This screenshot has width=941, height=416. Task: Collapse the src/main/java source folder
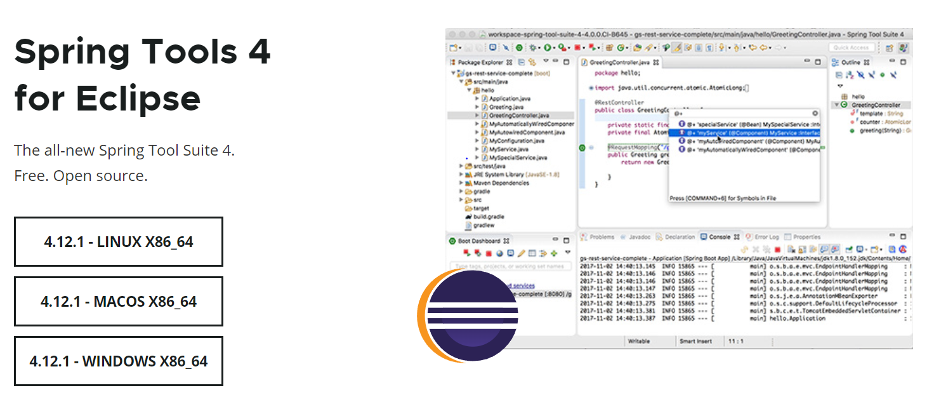(461, 81)
